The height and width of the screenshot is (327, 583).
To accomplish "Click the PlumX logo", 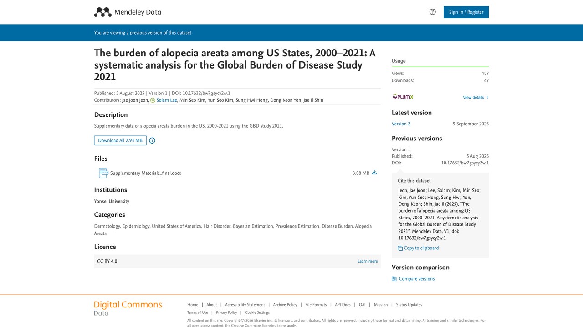I will 403,97.
